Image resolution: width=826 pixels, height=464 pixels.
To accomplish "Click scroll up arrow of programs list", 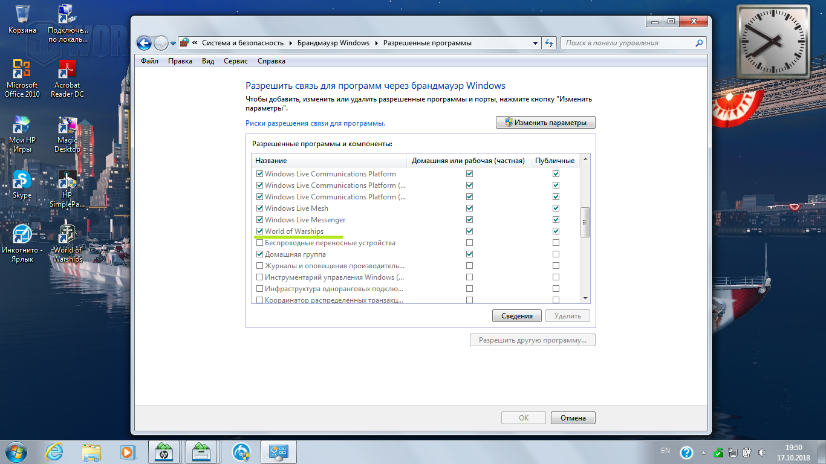I will (585, 159).
